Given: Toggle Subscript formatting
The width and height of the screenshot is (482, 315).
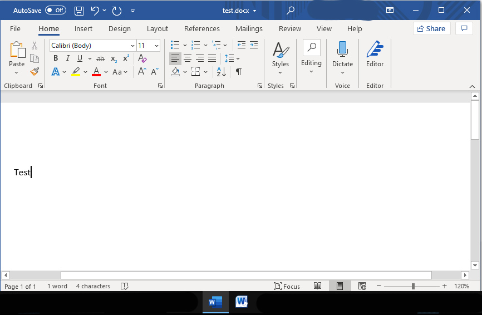Looking at the screenshot, I should [x=114, y=58].
